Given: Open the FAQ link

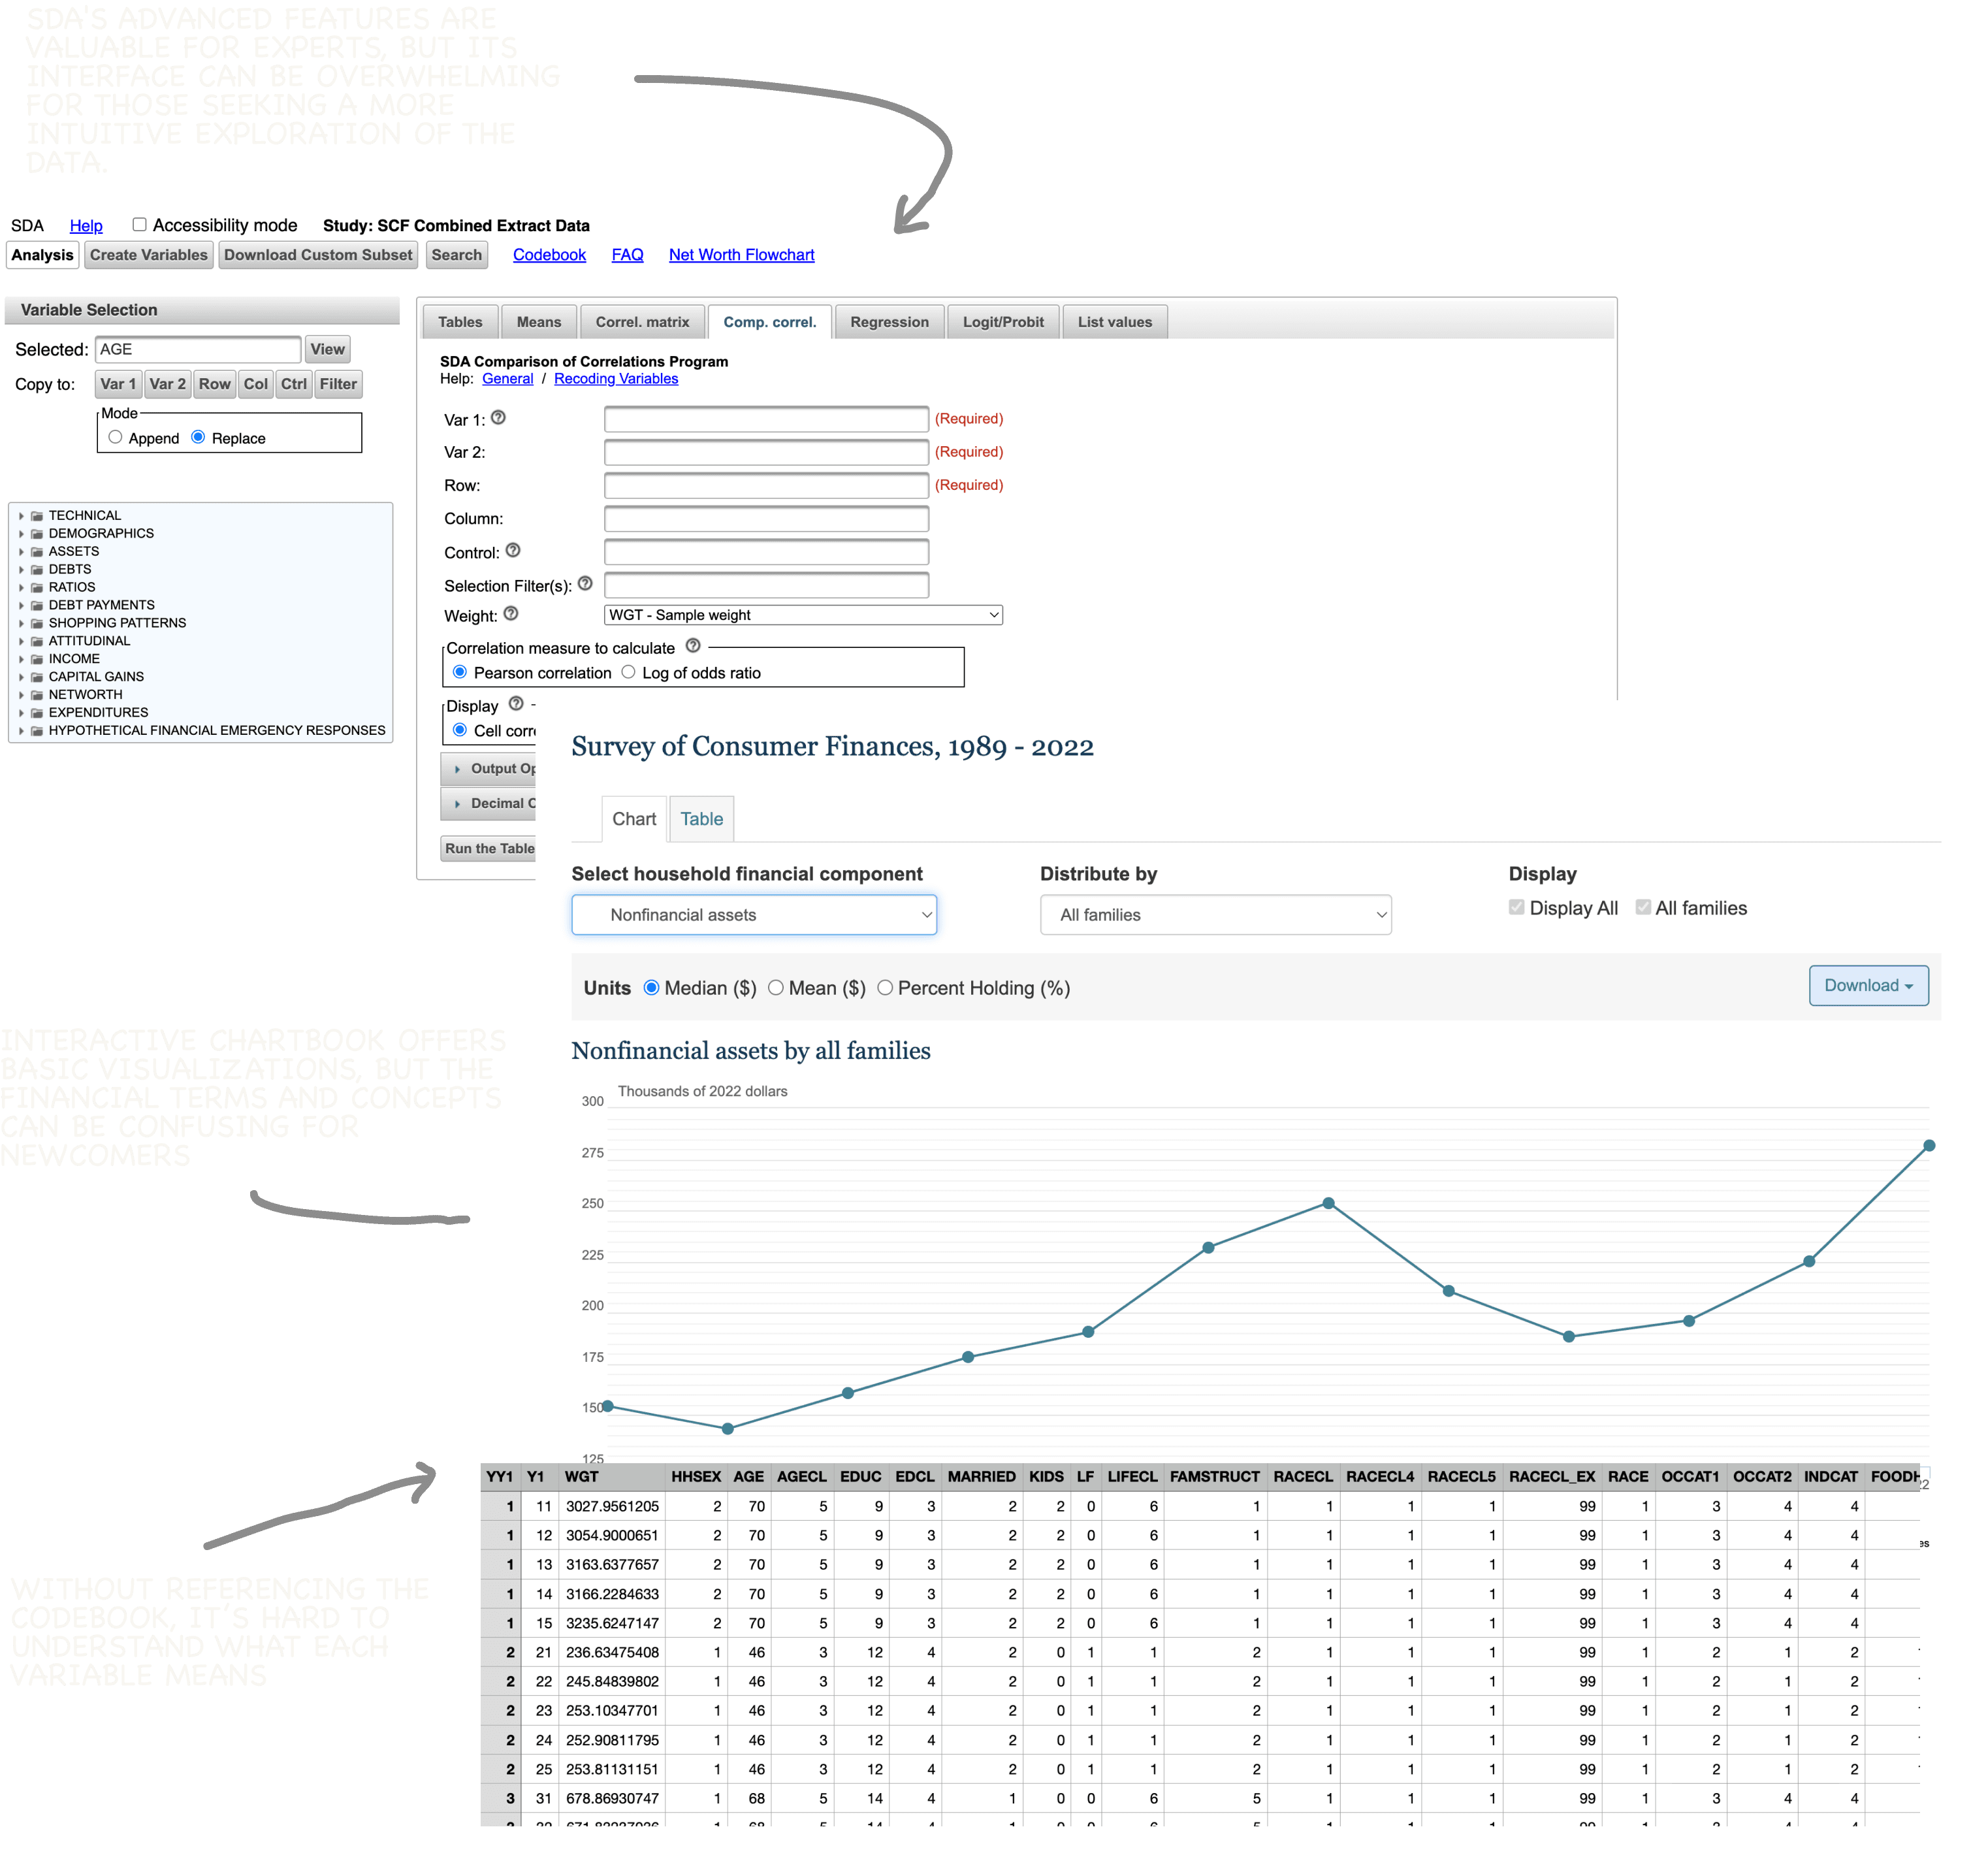Looking at the screenshot, I should 627,255.
